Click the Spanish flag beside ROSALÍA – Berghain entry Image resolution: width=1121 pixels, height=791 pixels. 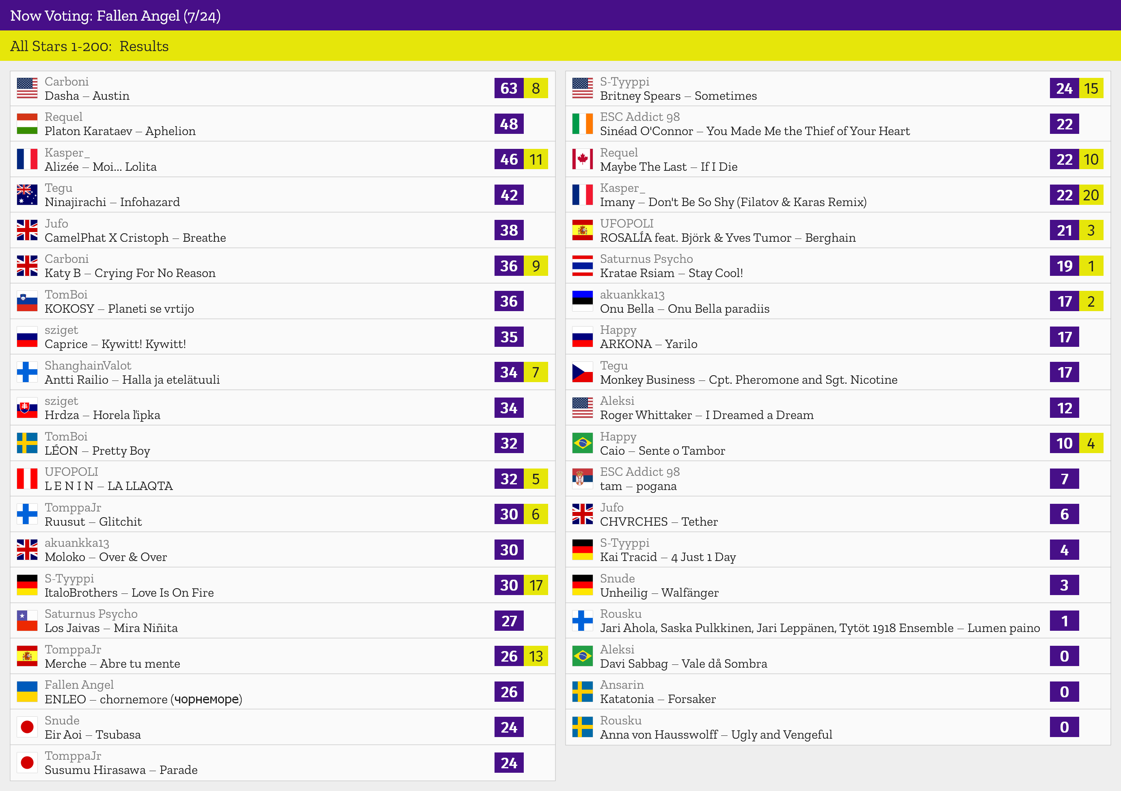(583, 230)
